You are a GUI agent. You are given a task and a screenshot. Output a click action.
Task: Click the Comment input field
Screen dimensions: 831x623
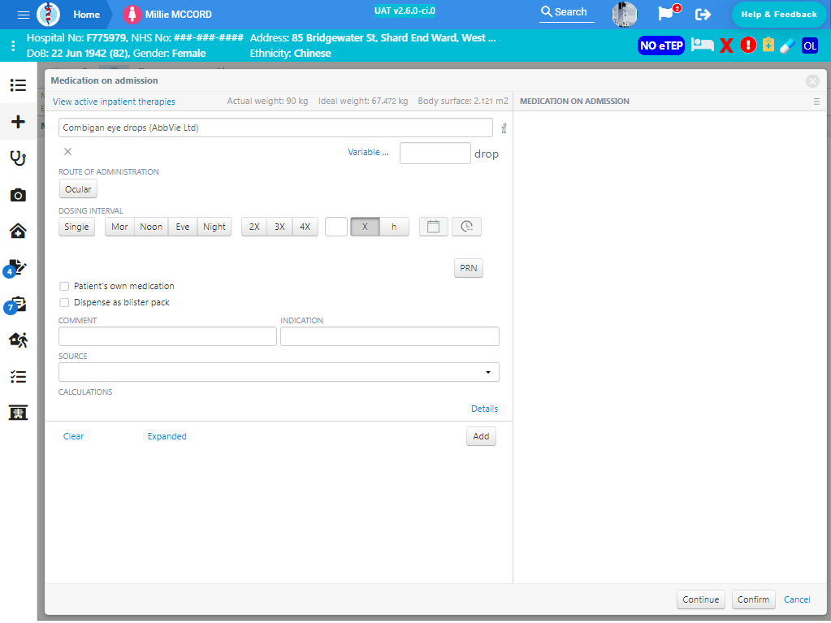(167, 336)
